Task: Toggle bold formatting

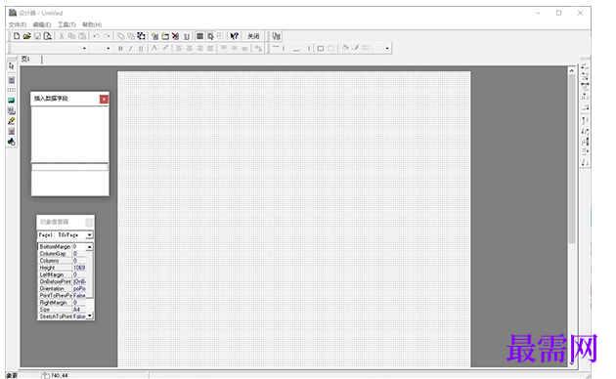Action: coord(120,48)
